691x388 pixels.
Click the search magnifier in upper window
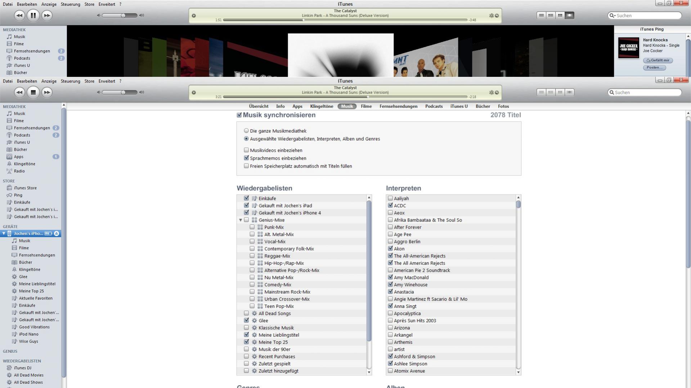click(x=612, y=15)
